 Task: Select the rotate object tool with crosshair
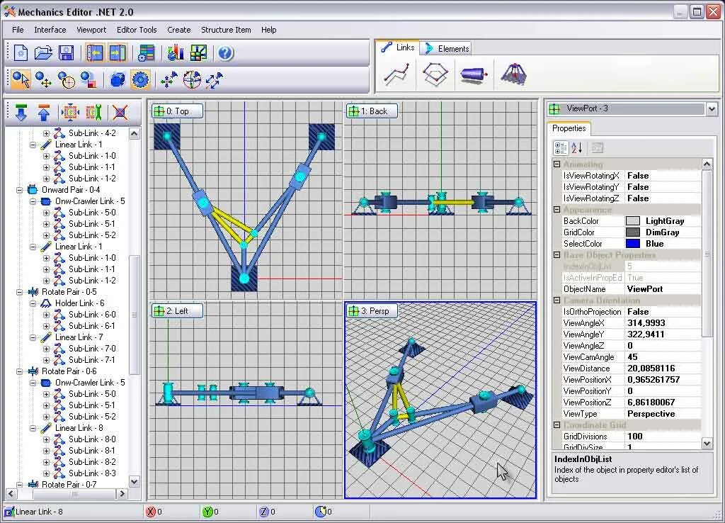[66, 79]
